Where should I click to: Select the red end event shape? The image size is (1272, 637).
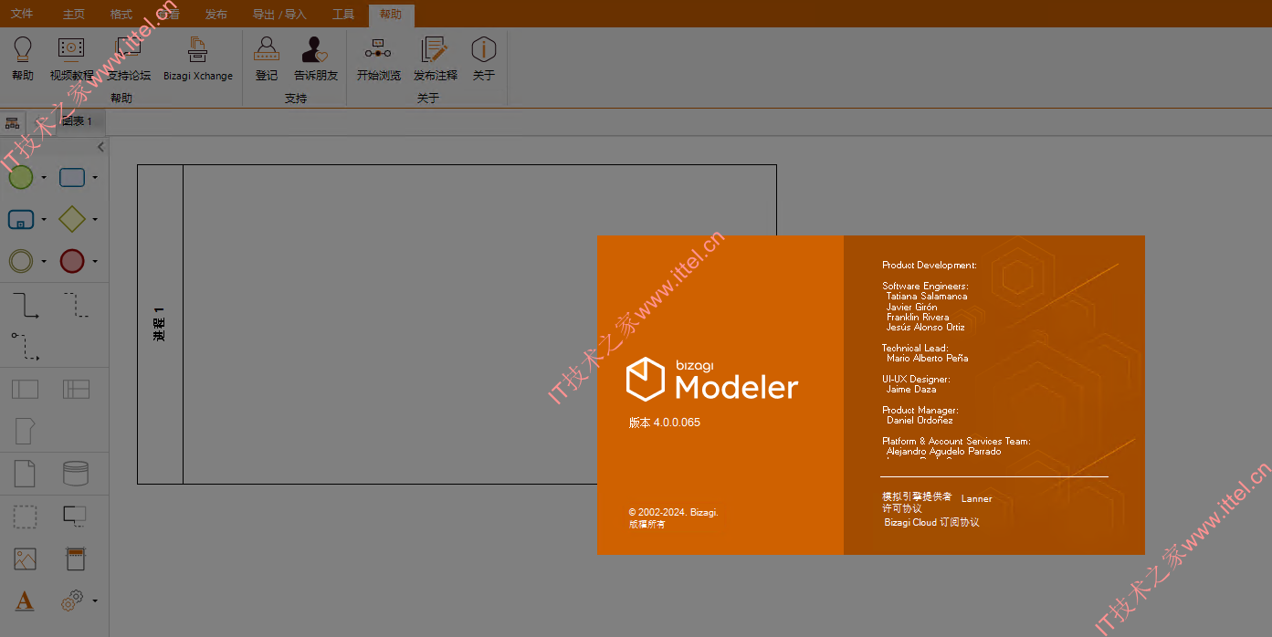pyautogui.click(x=72, y=261)
